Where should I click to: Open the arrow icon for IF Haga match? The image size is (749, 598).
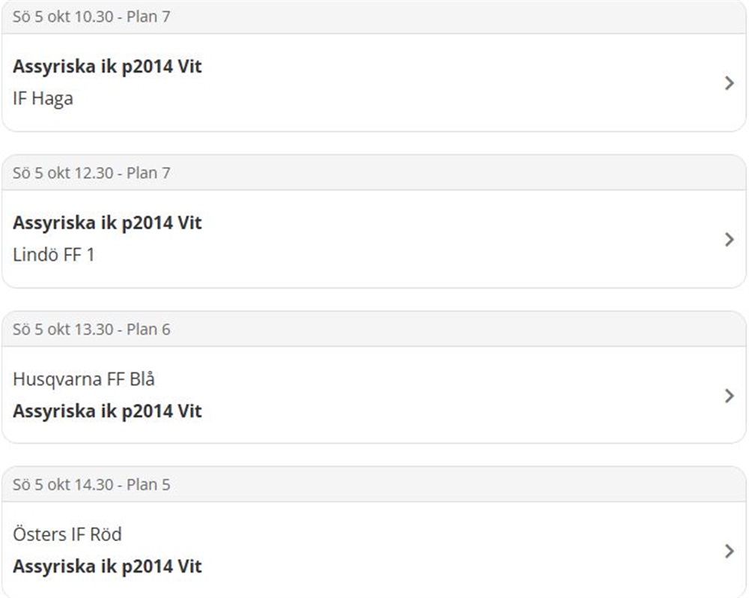(730, 83)
